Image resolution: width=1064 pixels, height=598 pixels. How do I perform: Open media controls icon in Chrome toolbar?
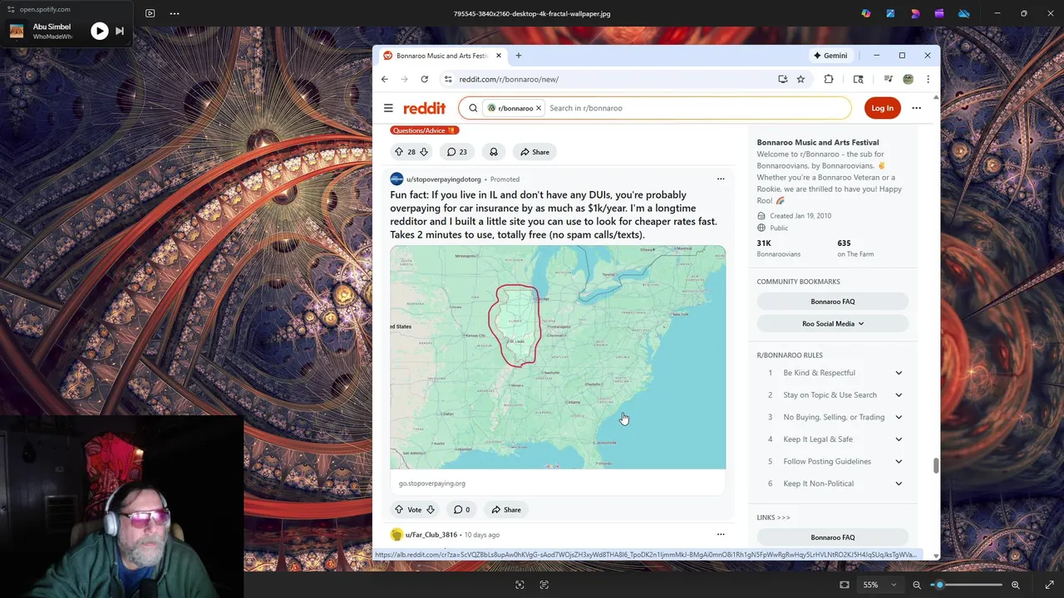(x=888, y=79)
